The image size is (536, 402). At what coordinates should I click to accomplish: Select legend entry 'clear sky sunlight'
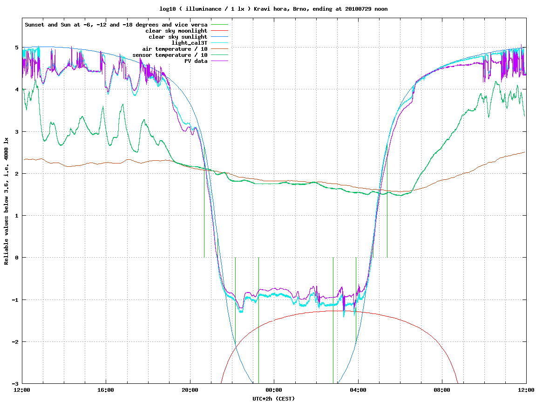178,37
